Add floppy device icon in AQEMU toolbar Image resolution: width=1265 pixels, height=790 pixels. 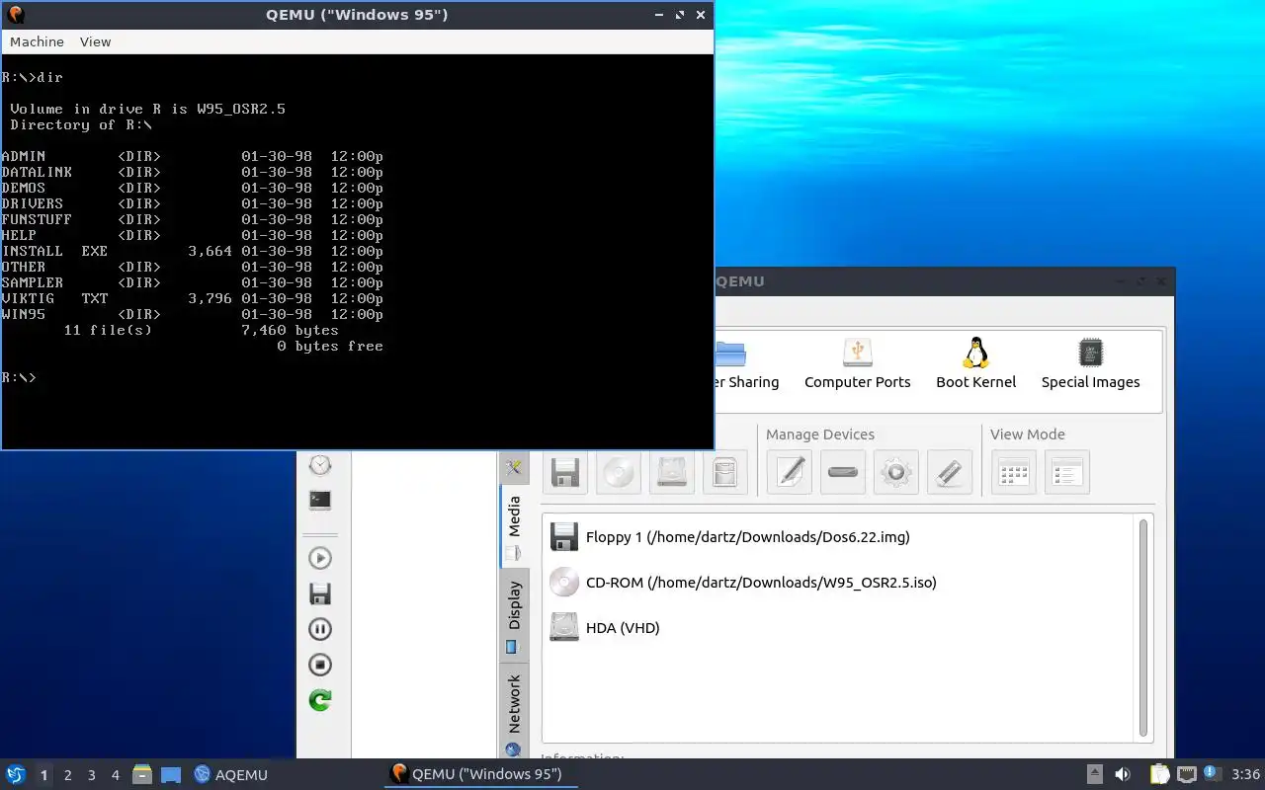click(565, 472)
